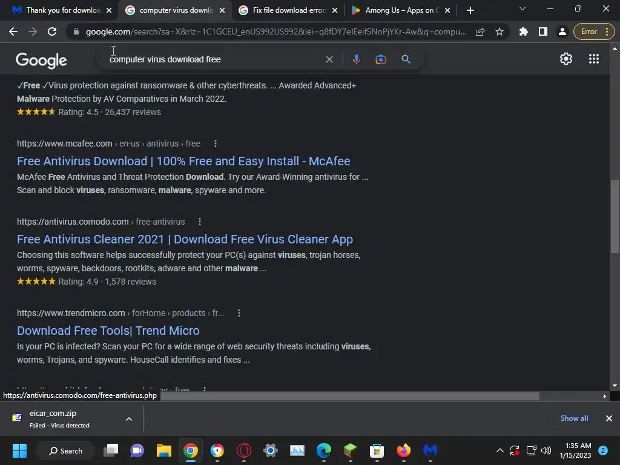Click the scroll-down arrow of the page

point(615,386)
